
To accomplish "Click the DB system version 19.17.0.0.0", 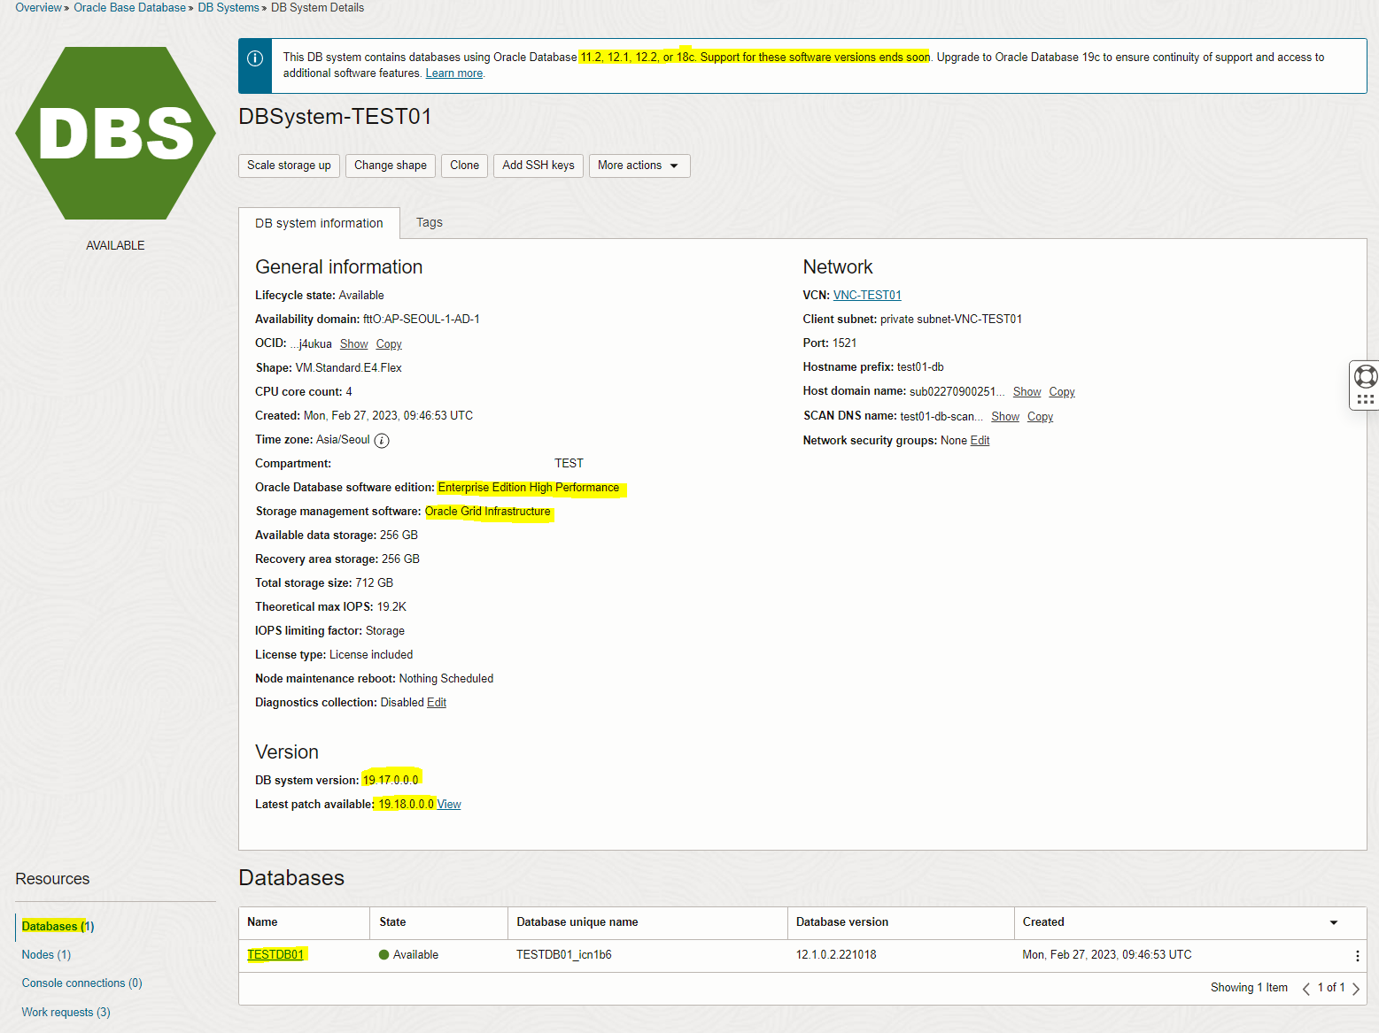I will click(391, 781).
